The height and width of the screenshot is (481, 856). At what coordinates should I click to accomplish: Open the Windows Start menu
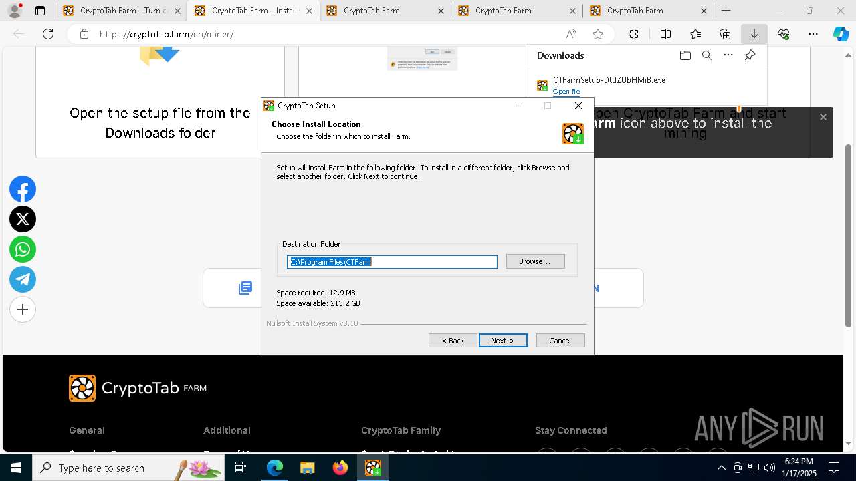pyautogui.click(x=16, y=468)
